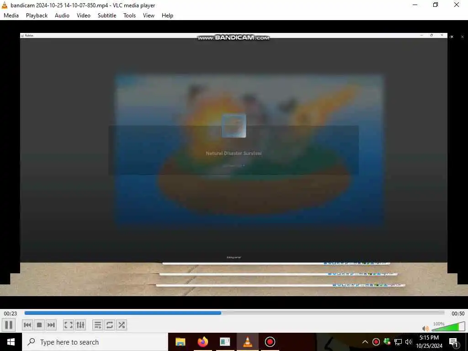Open the Windows Start menu
This screenshot has width=468, height=351.
(11, 342)
